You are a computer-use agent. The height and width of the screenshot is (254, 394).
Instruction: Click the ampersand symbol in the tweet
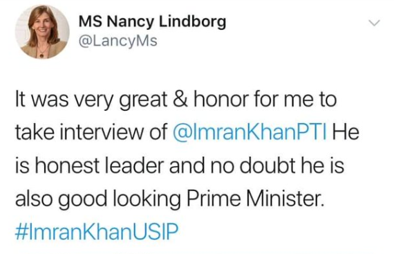[x=180, y=98]
